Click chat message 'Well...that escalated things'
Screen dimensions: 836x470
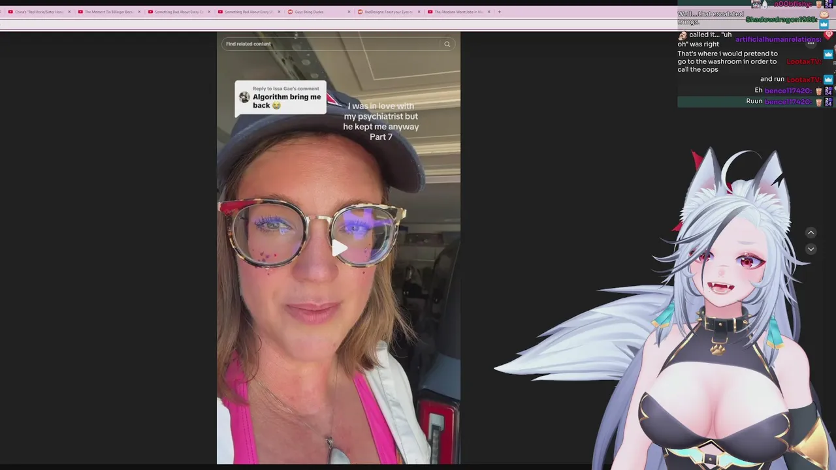point(711,18)
